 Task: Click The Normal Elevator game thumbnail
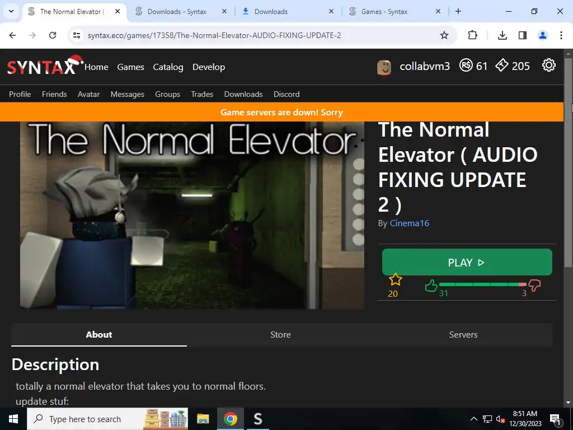tap(192, 215)
